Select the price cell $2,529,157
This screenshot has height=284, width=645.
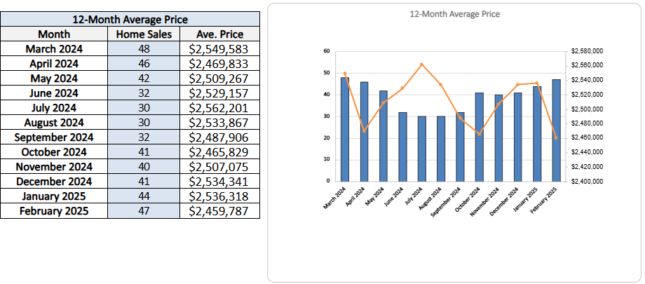pos(220,93)
